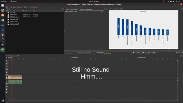
Task: Click Media Viewer go-to-end button
Action: [x=89, y=53]
